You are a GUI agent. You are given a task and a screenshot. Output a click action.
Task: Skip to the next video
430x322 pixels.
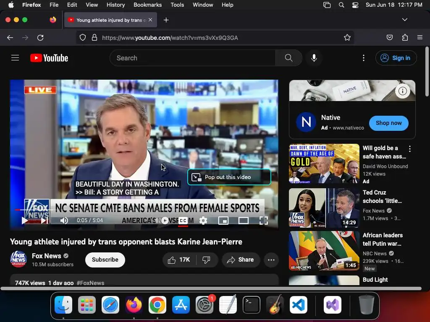click(45, 221)
